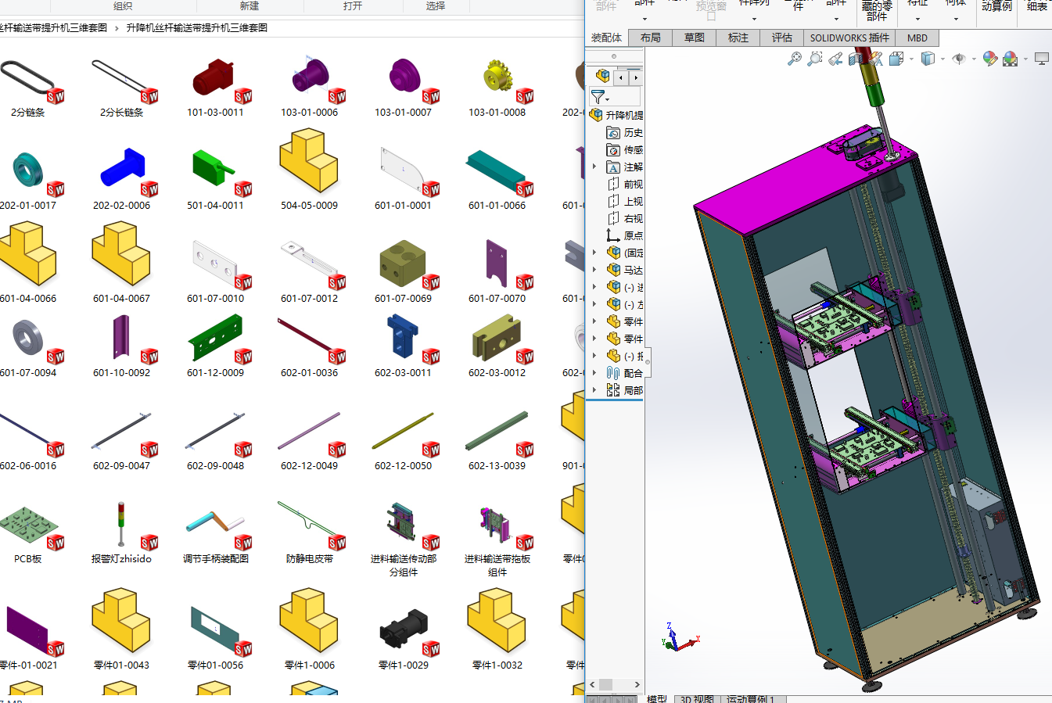Switch to the 草图 ribbon tab
The width and height of the screenshot is (1052, 703).
pos(695,38)
